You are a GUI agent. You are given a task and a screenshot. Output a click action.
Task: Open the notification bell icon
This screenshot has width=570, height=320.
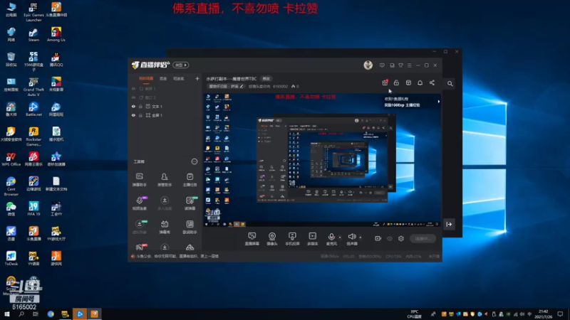click(x=420, y=82)
